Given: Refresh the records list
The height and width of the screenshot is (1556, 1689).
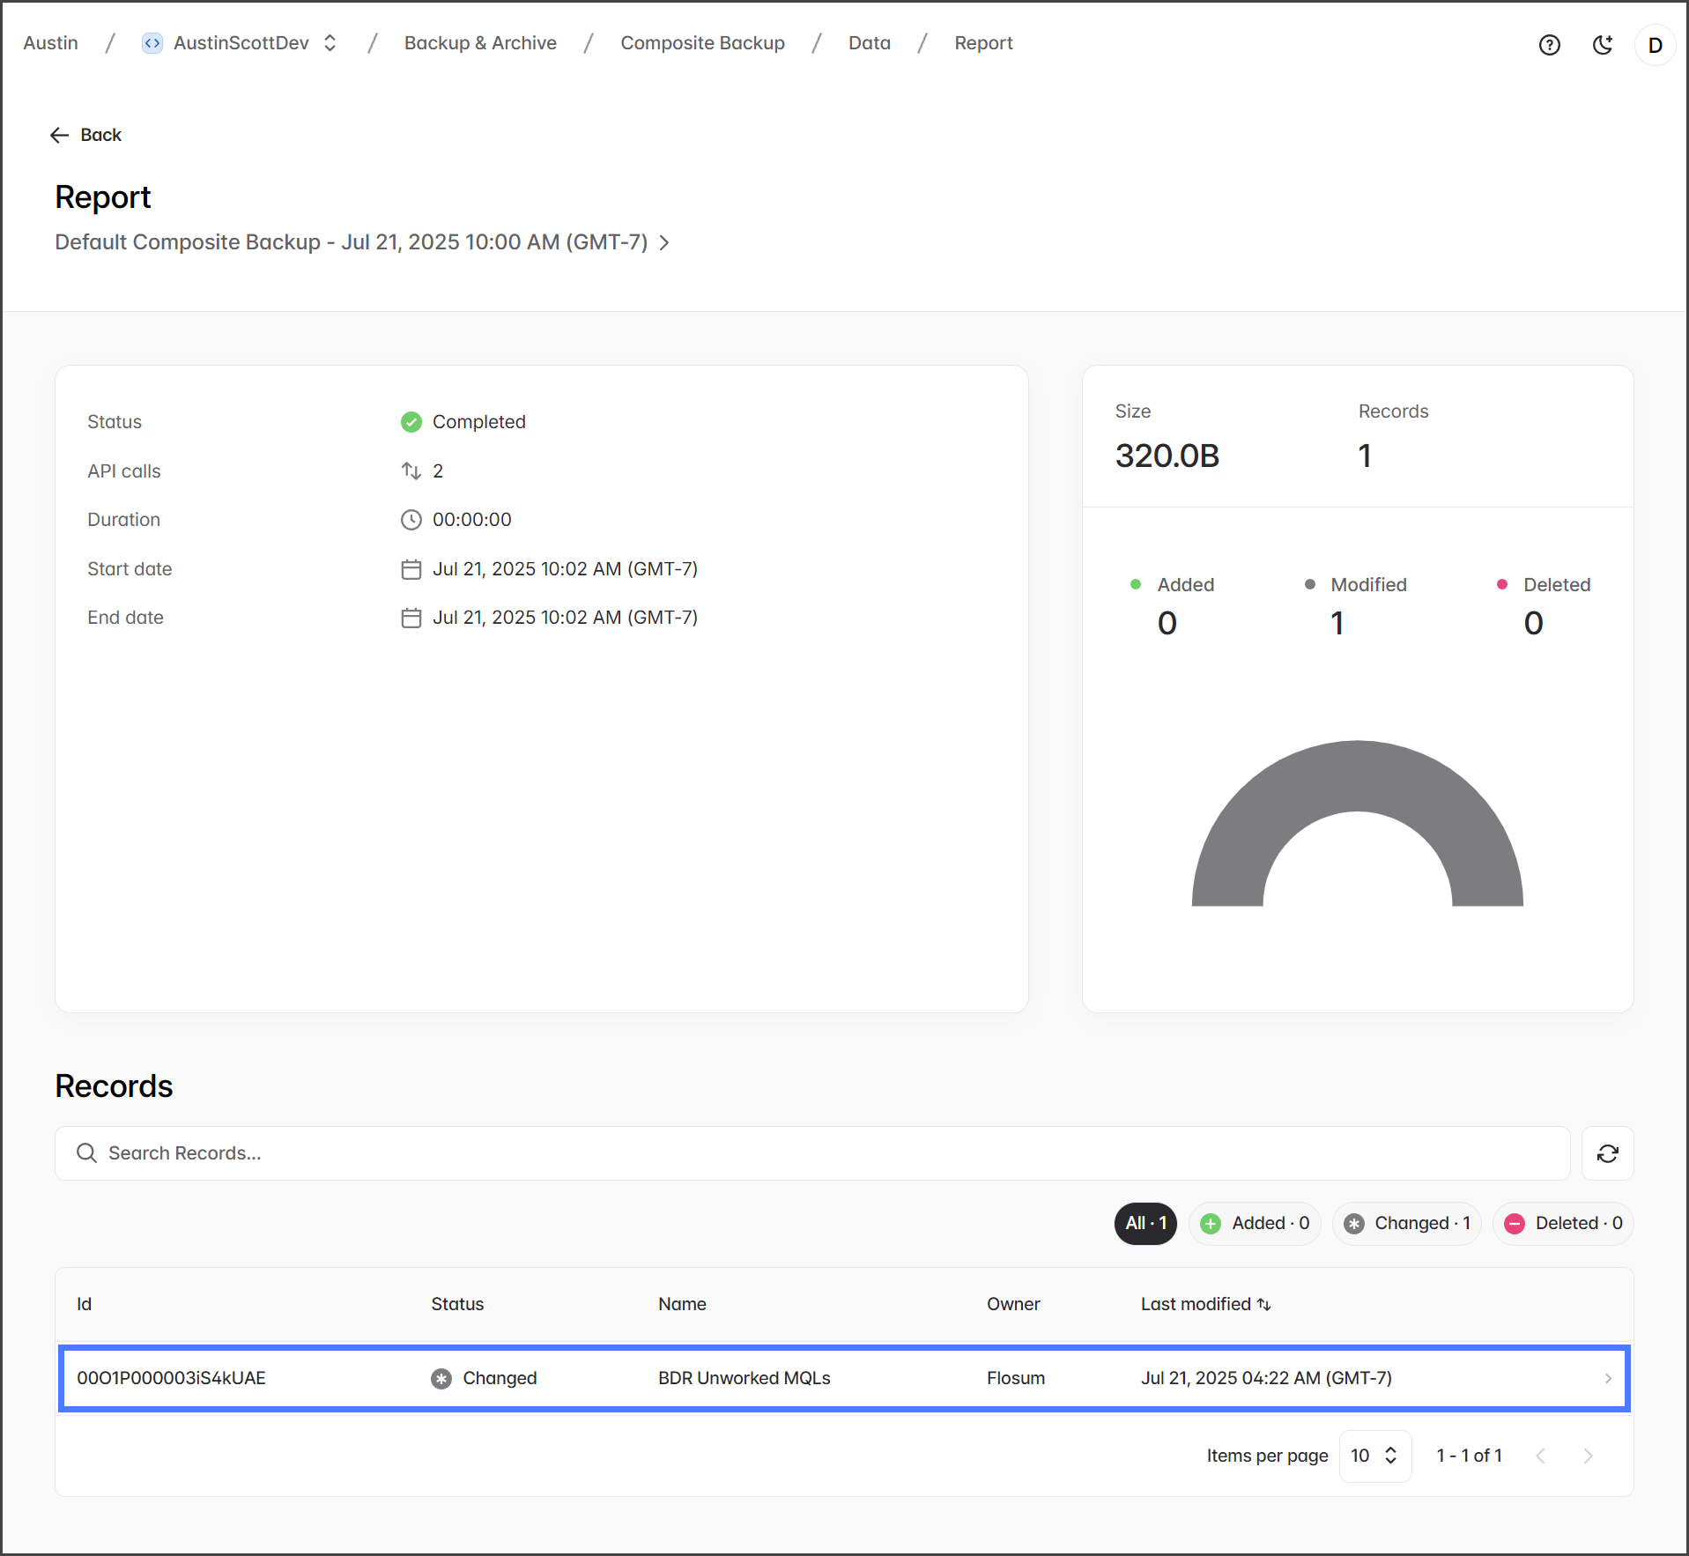Looking at the screenshot, I should click(x=1607, y=1153).
